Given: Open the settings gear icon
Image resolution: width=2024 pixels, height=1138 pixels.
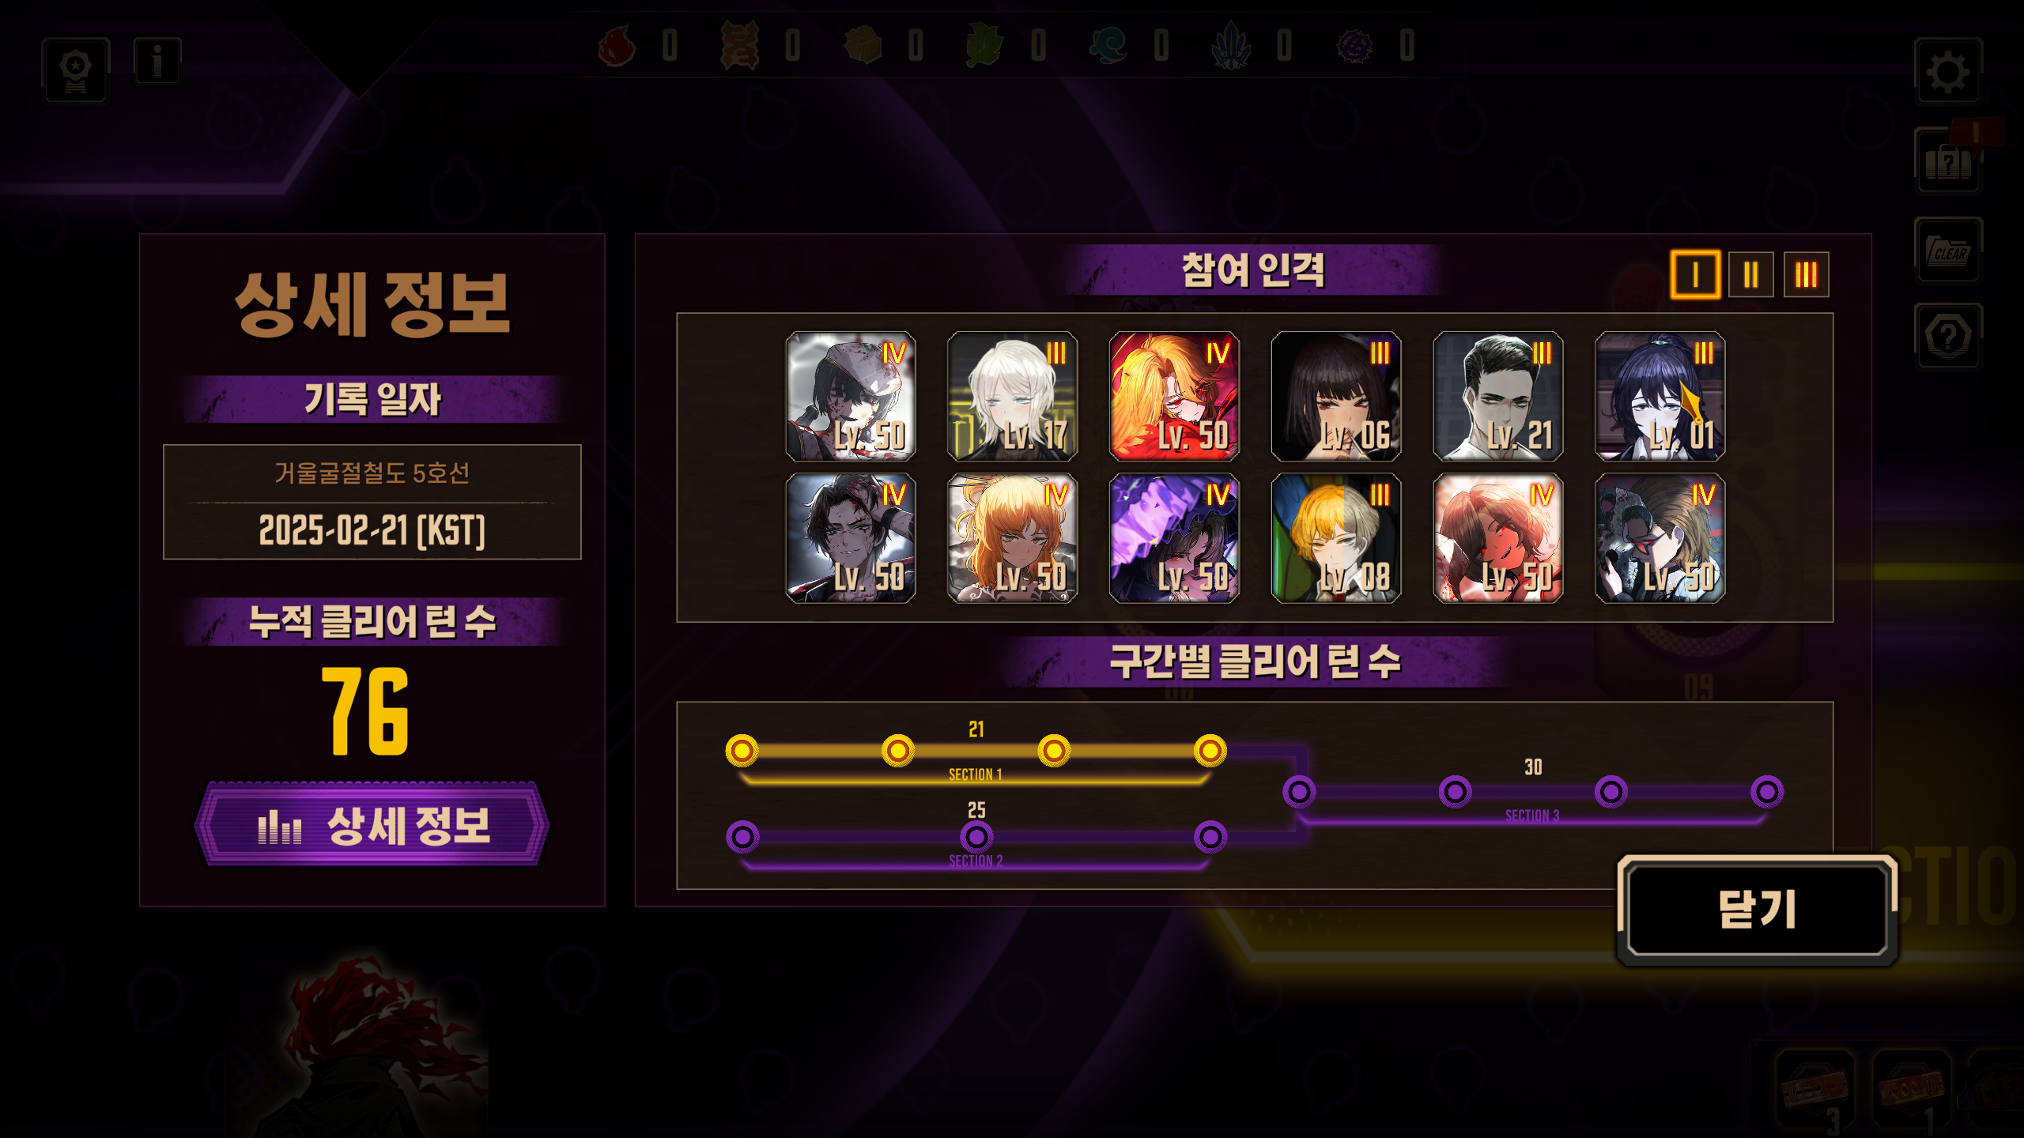Looking at the screenshot, I should pos(1948,71).
